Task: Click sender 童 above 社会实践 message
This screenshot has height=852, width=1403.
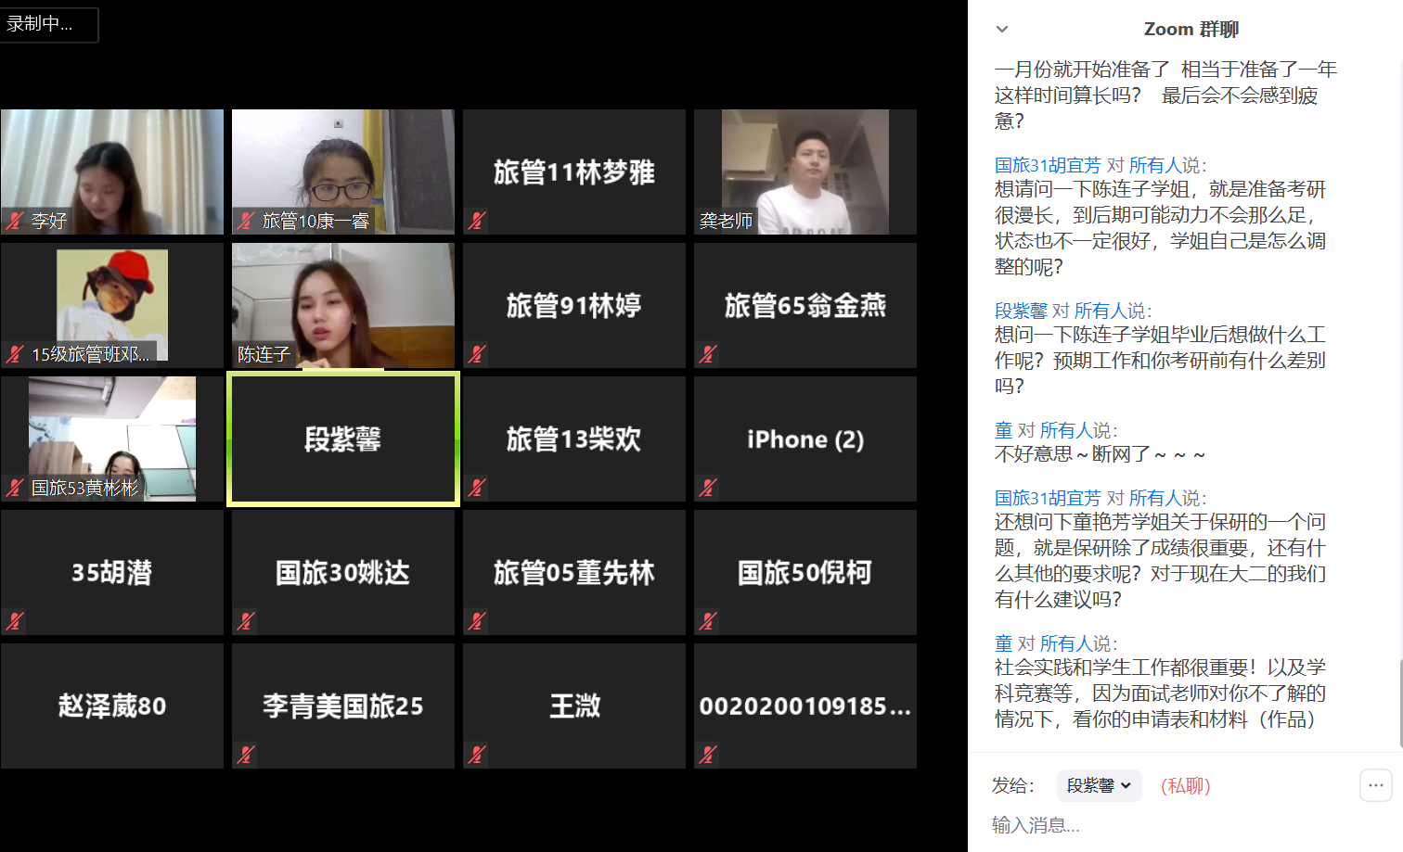Action: click(1003, 643)
